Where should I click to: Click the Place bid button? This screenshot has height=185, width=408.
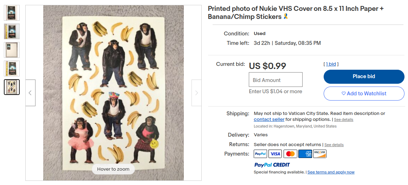point(364,76)
